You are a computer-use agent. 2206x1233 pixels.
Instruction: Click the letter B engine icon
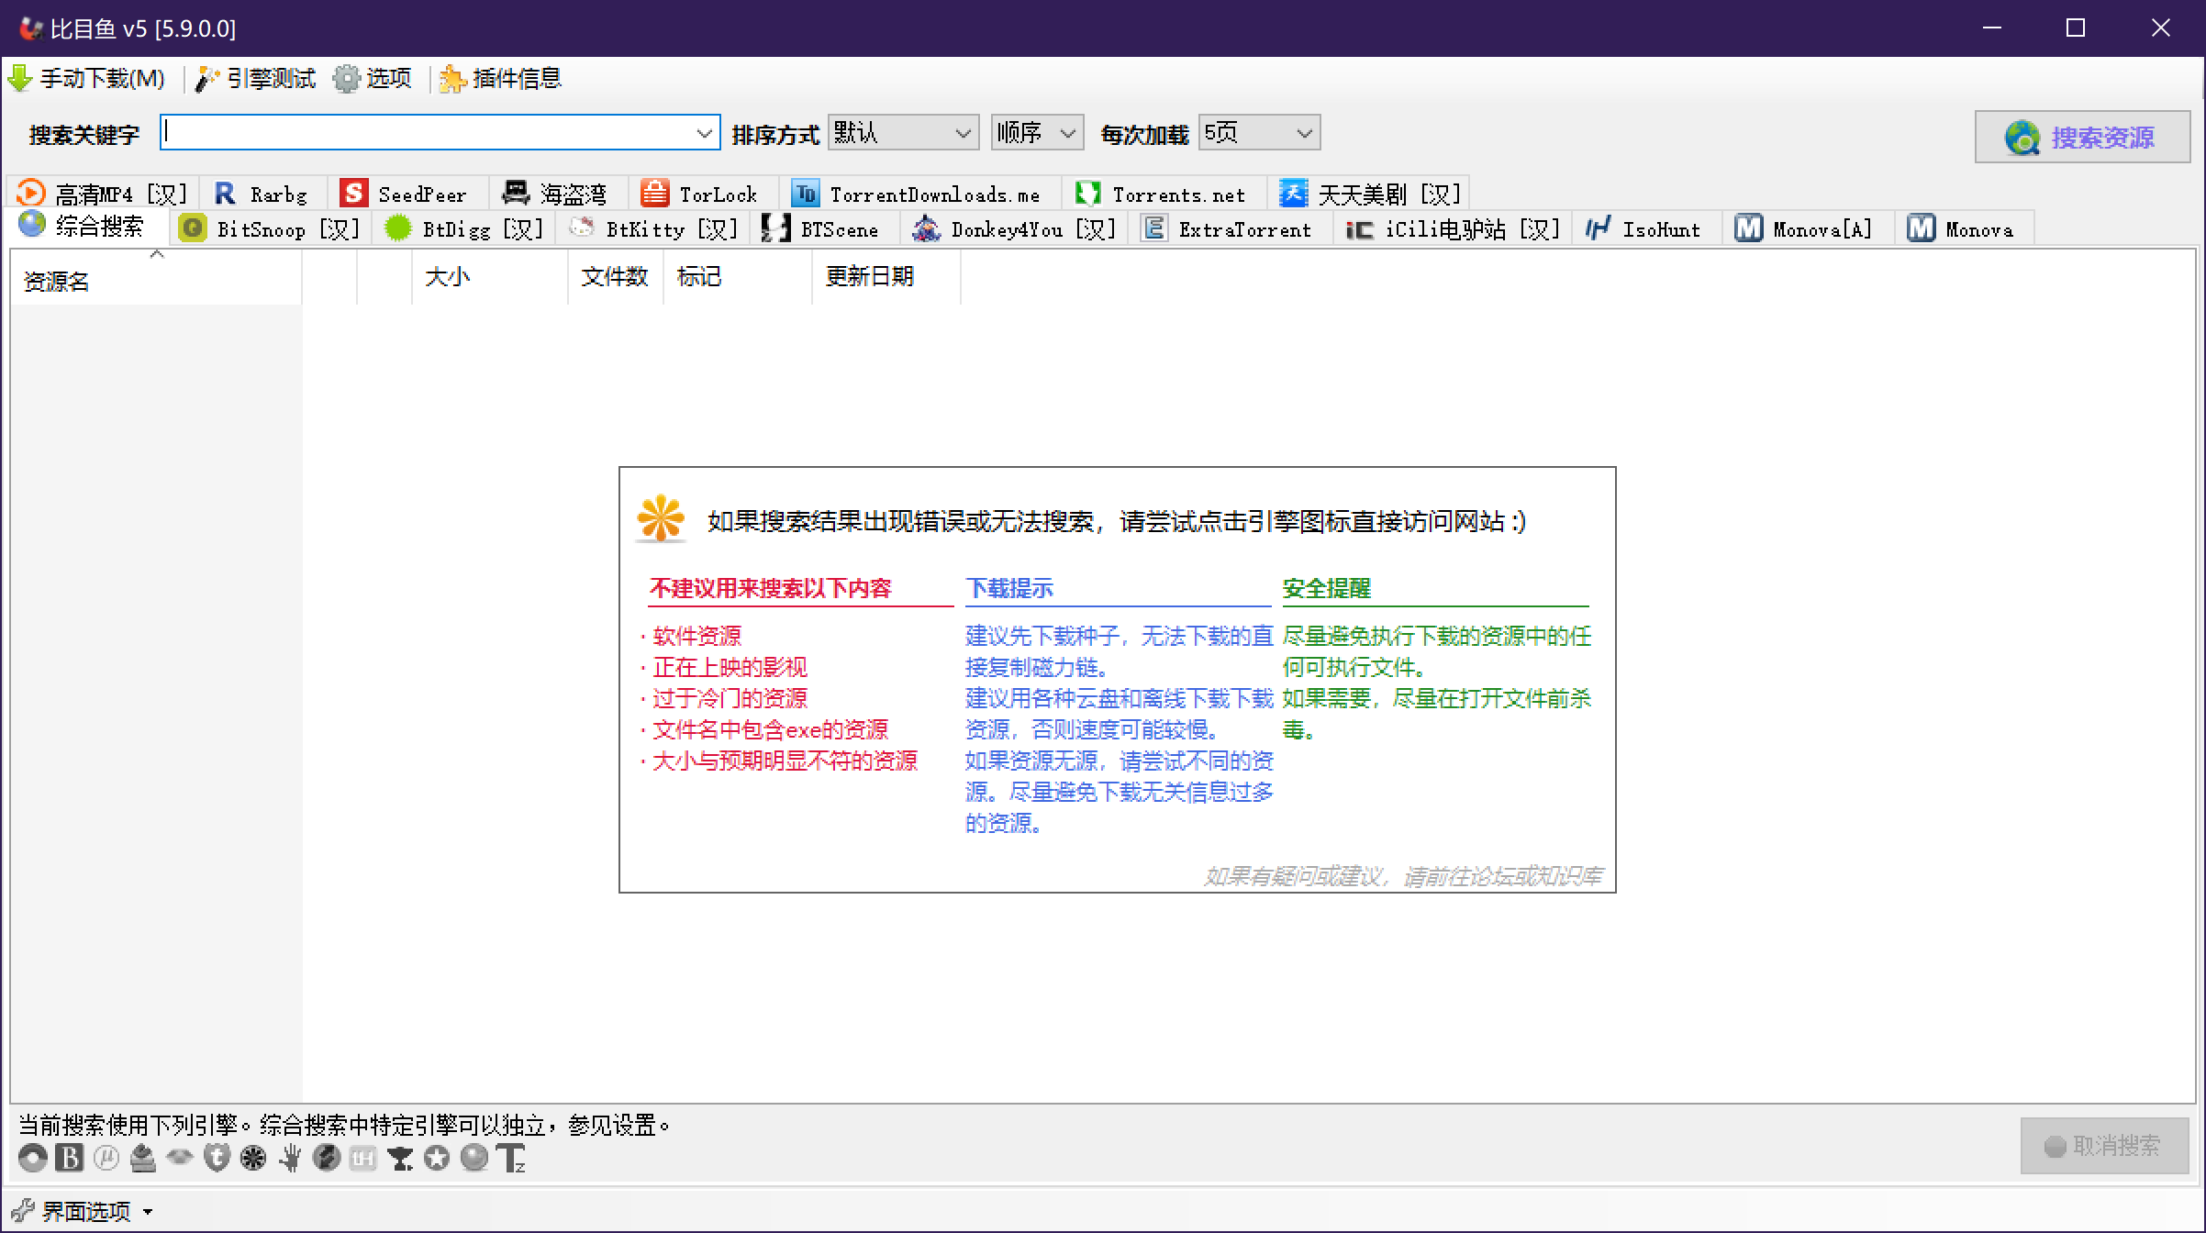(x=70, y=1158)
